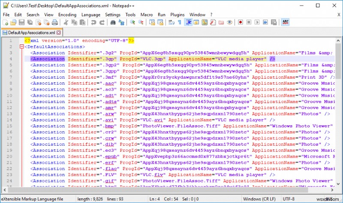Click the Playback macro toolbar button
This screenshot has height=203, width=343.
257,22
